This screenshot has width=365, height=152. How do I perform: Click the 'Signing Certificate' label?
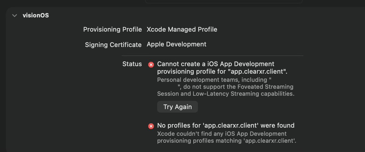[113, 45]
